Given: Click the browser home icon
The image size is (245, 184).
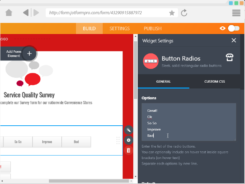Looking at the screenshot, I should 9,13.
